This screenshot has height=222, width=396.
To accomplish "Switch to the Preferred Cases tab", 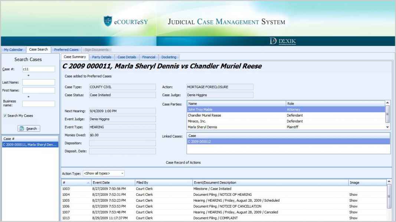I will point(66,50).
